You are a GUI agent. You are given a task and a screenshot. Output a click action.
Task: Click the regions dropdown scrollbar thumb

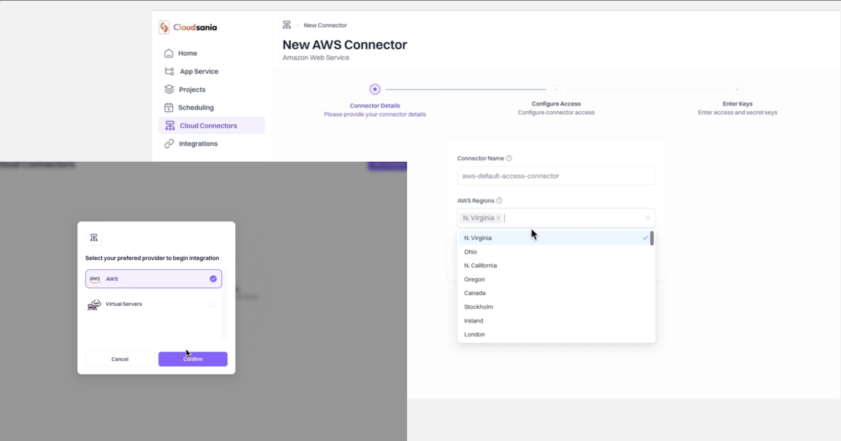(652, 238)
